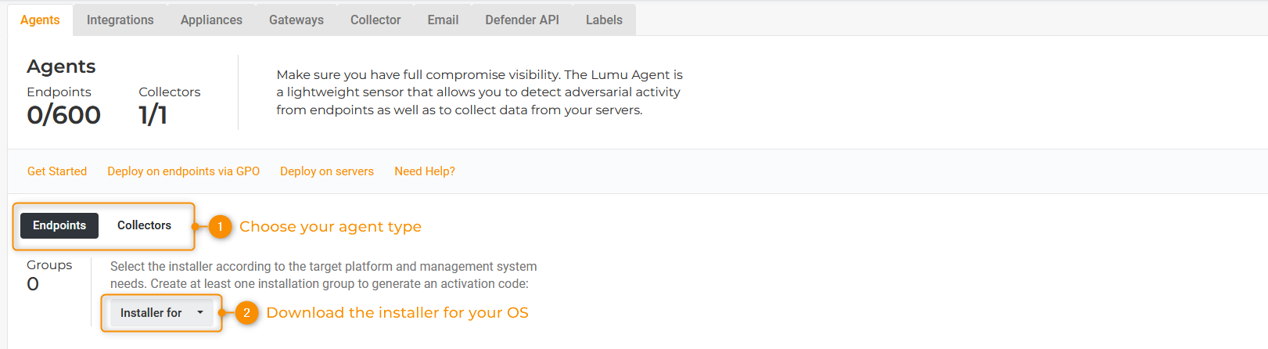Switch to the Email tab
This screenshot has height=349, width=1268.
click(443, 20)
